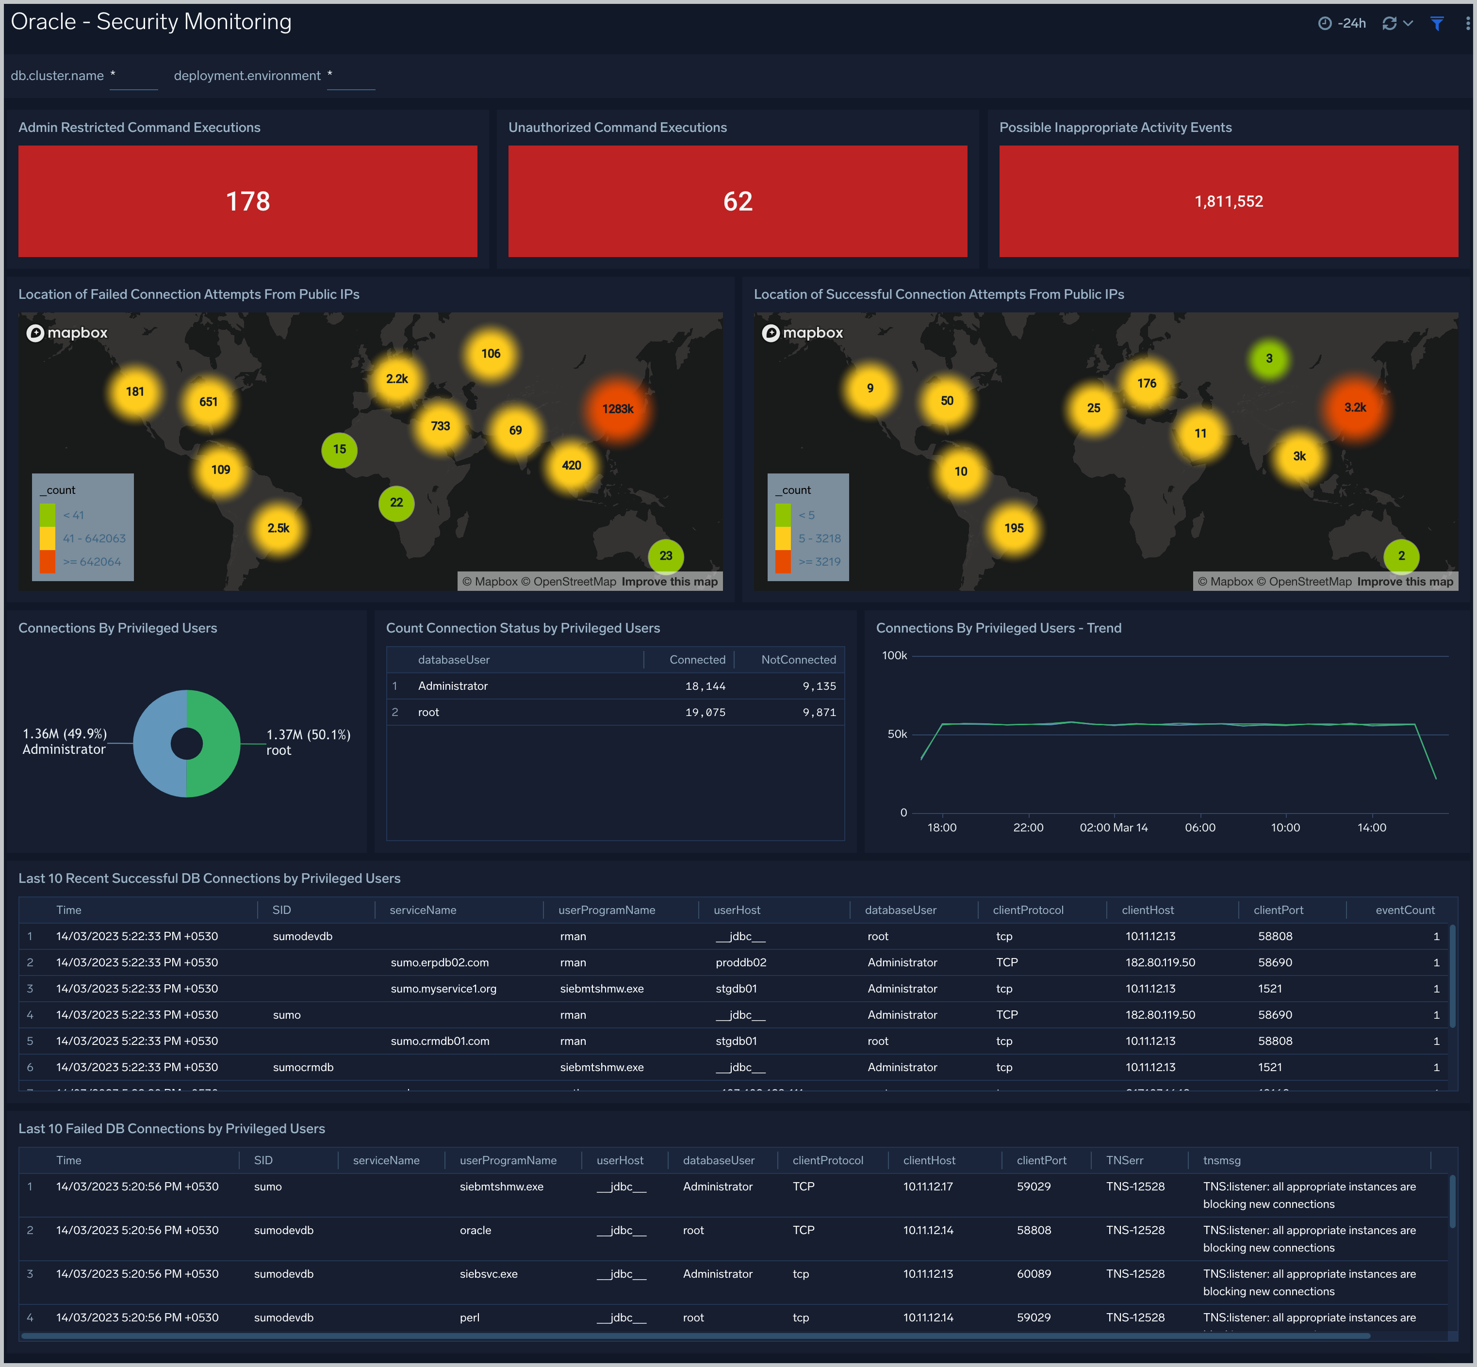Open the kebab more-options menu

pos(1467,24)
